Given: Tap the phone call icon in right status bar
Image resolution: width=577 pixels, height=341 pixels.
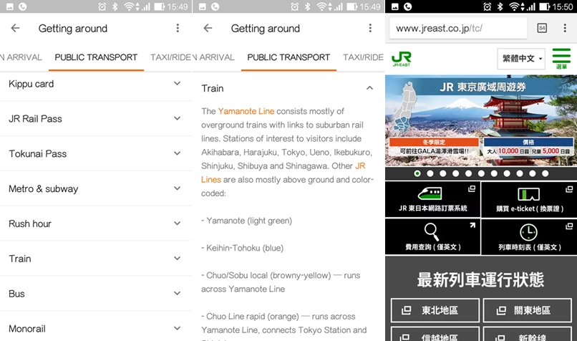Looking at the screenshot, I should point(408,6).
